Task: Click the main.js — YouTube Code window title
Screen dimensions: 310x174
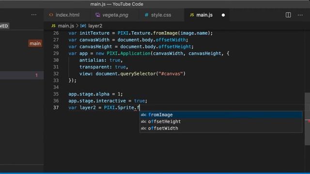Action: pos(117,4)
